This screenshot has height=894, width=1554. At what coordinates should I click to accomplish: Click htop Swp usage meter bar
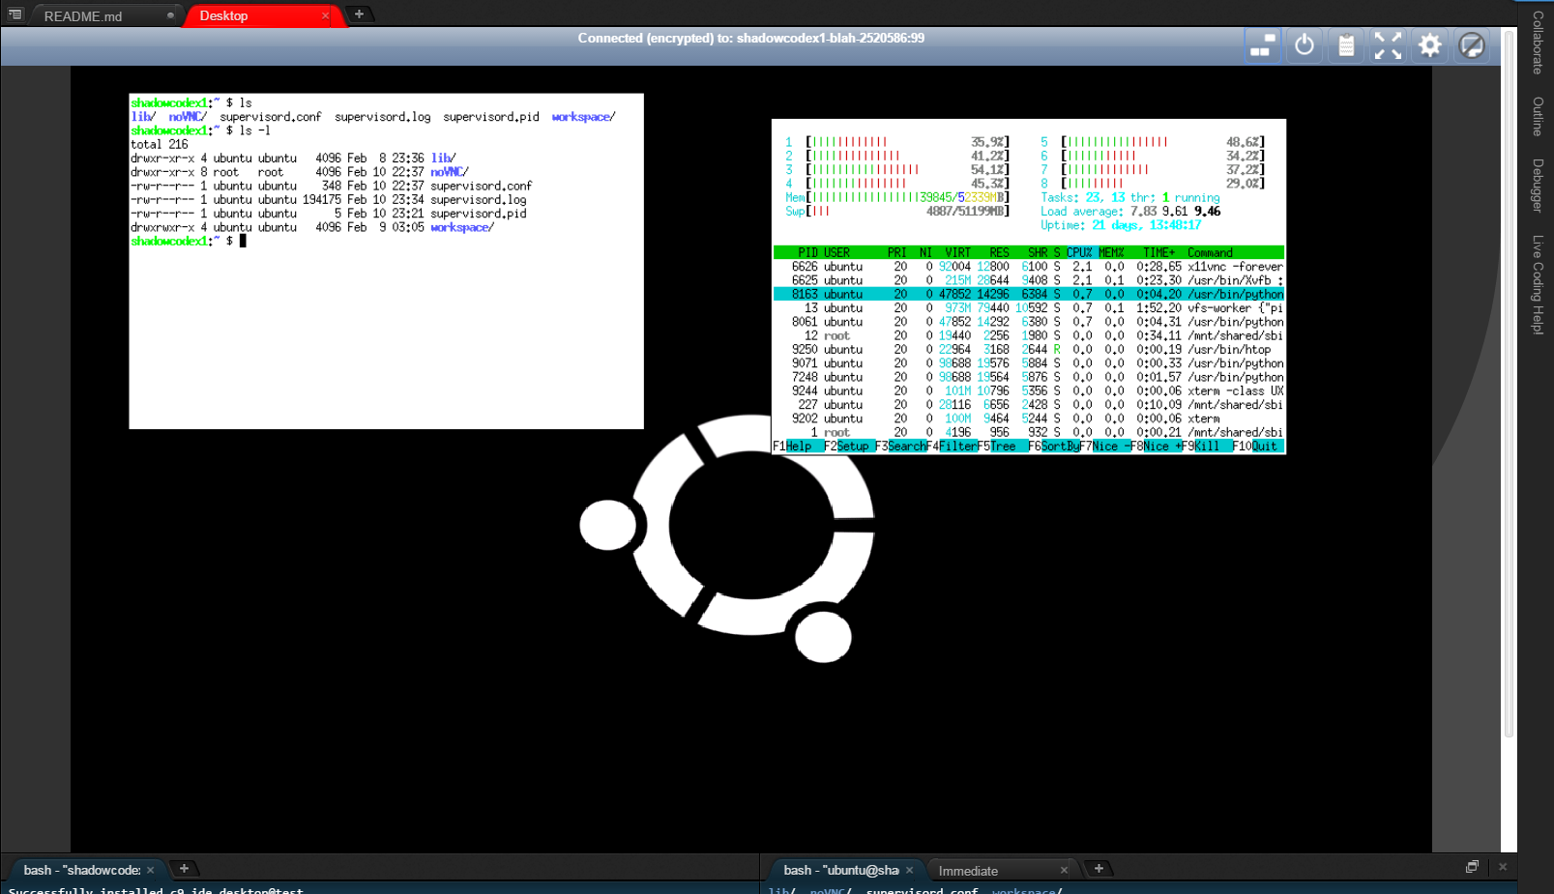pos(897,211)
